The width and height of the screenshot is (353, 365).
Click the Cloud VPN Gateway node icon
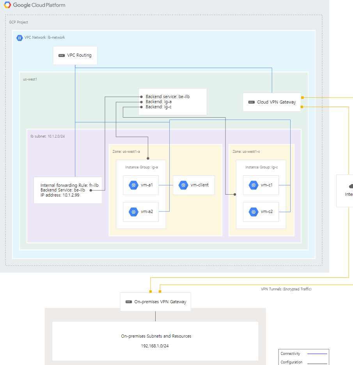(x=252, y=102)
